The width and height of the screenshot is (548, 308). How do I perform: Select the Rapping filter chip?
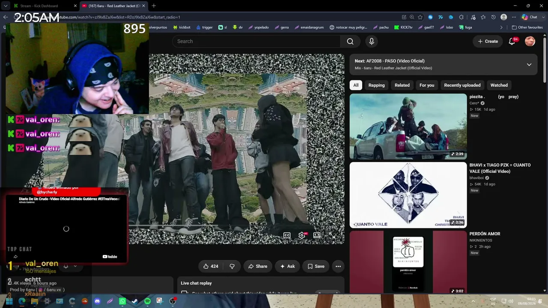377,85
